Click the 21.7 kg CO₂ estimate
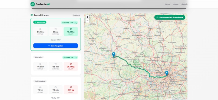 tap(71, 90)
